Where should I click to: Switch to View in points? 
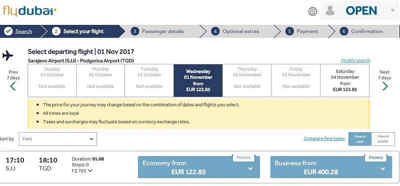click(x=383, y=139)
